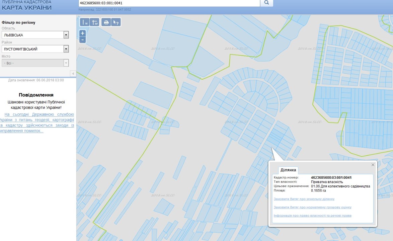
Task: Zoom in on the map
Action: (x=83, y=33)
